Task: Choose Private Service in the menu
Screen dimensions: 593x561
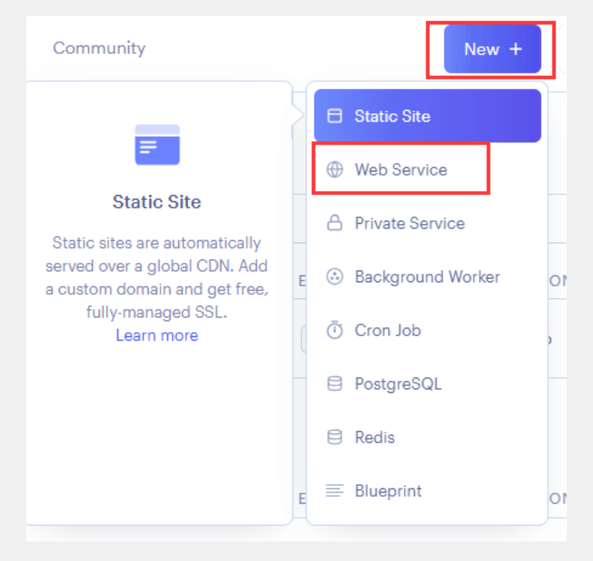Action: tap(409, 224)
